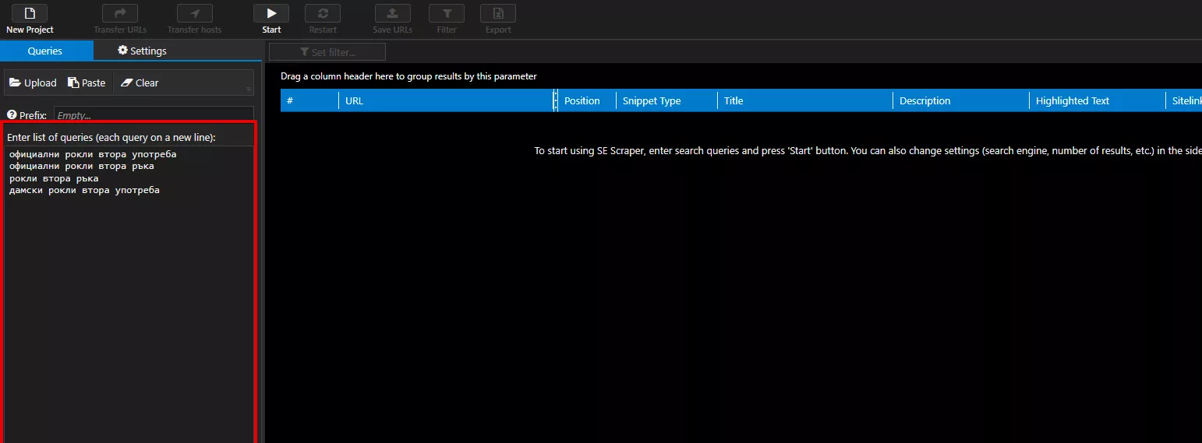Clear the queries list
The height and width of the screenshot is (443, 1202).
140,83
